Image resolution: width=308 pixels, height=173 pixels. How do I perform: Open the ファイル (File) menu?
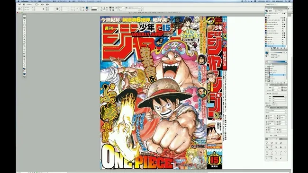pos(33,1)
